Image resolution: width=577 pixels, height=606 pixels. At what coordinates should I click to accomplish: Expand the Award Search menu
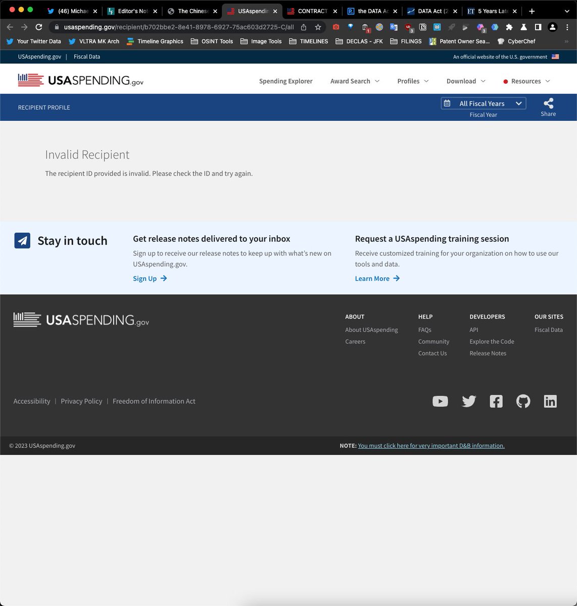(355, 81)
